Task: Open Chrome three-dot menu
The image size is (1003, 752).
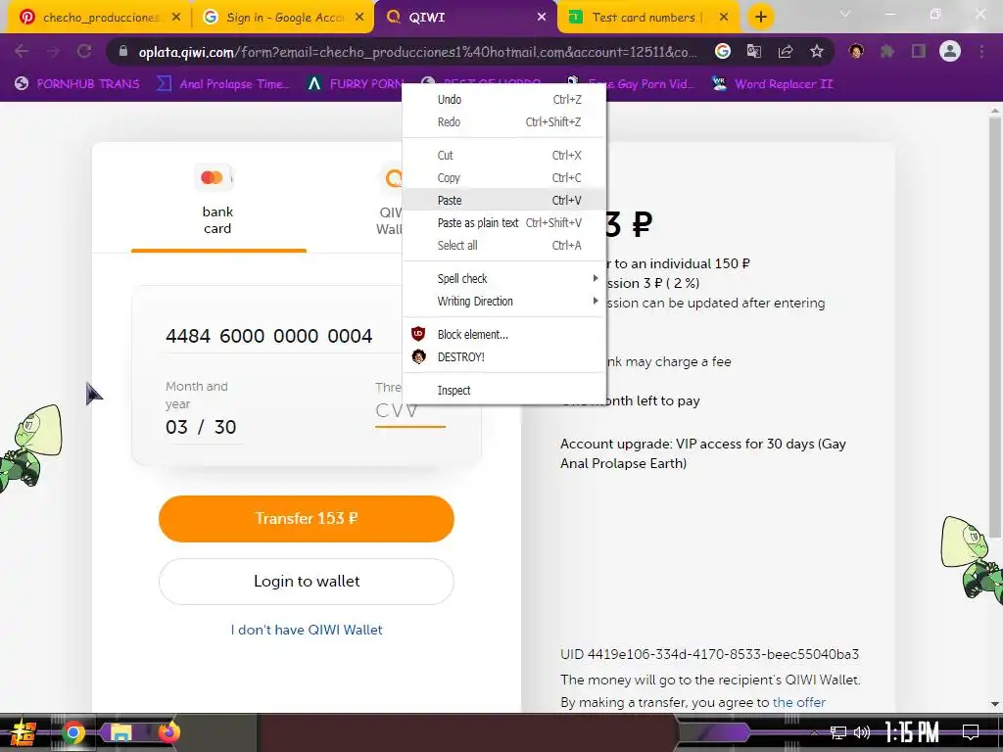Action: [x=981, y=51]
